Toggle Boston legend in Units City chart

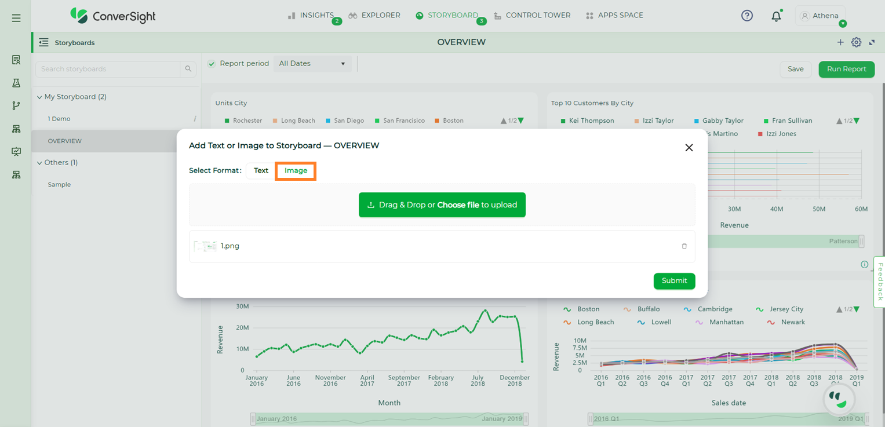449,121
